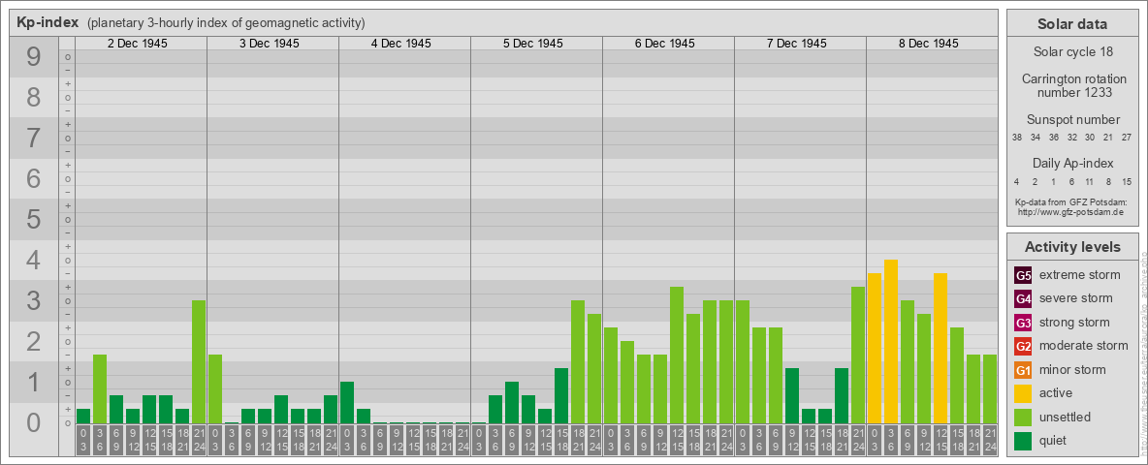Click the tall 21-24h bar on 2 Dec 1945
This screenshot has width=1148, height=465.
click(199, 361)
